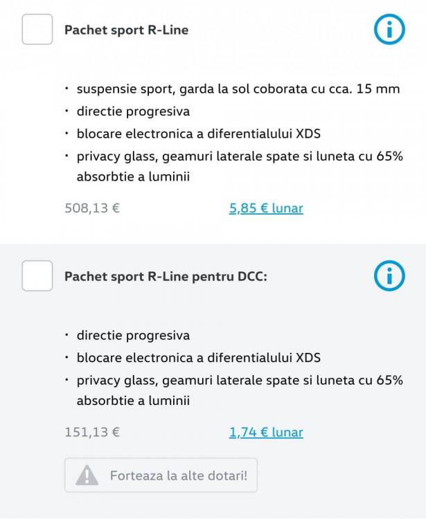This screenshot has height=519, width=426.
Task: Open info icon for R-Line pentru DCC package
Action: 389,276
